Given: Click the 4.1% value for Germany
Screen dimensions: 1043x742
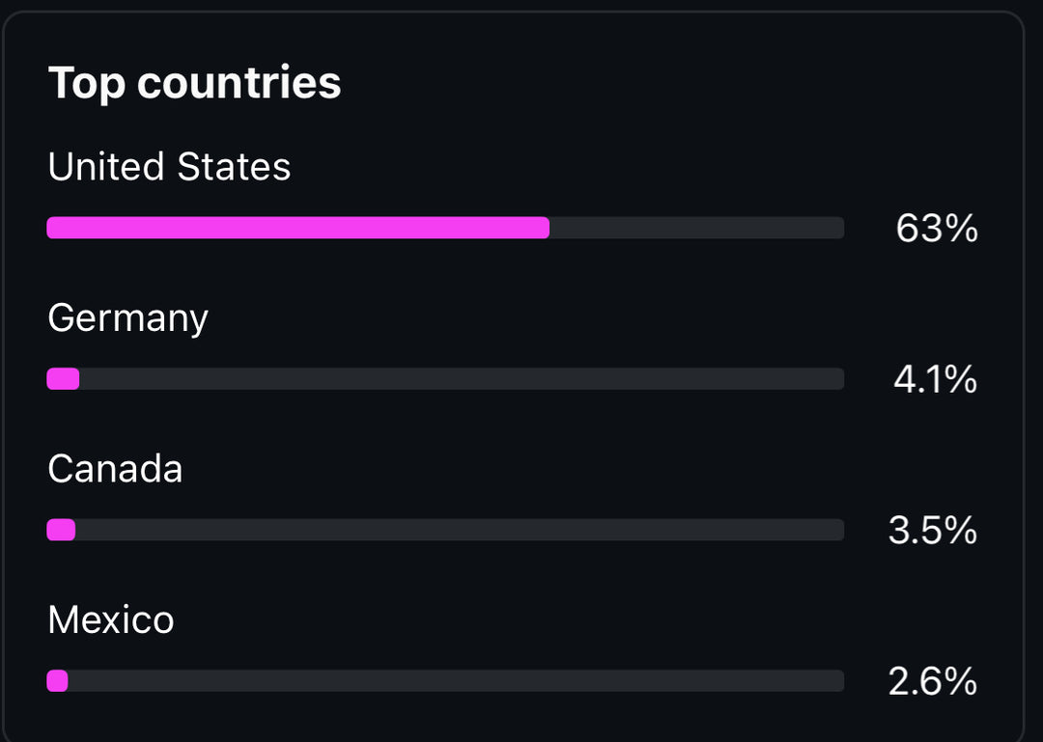Looking at the screenshot, I should tap(935, 380).
